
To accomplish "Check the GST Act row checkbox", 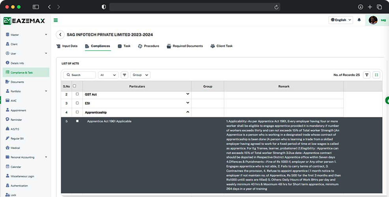I will (77, 94).
